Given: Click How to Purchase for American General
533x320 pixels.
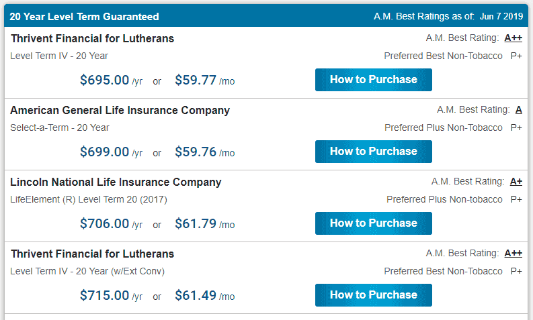Looking at the screenshot, I should (373, 152).
